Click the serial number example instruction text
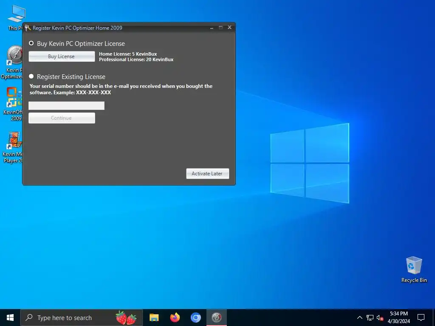The image size is (435, 326). (x=121, y=89)
